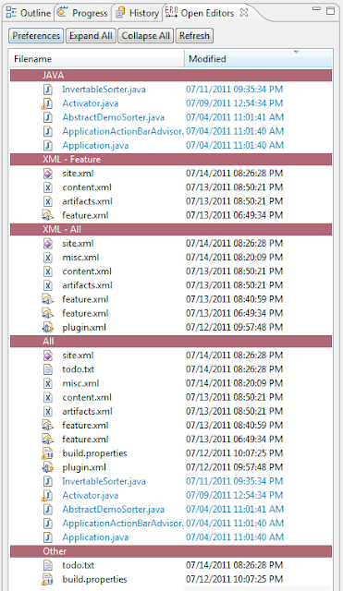This screenshot has height=591, width=343.
Task: Click content.xml icon in XML - Feature group
Action: click(48, 187)
